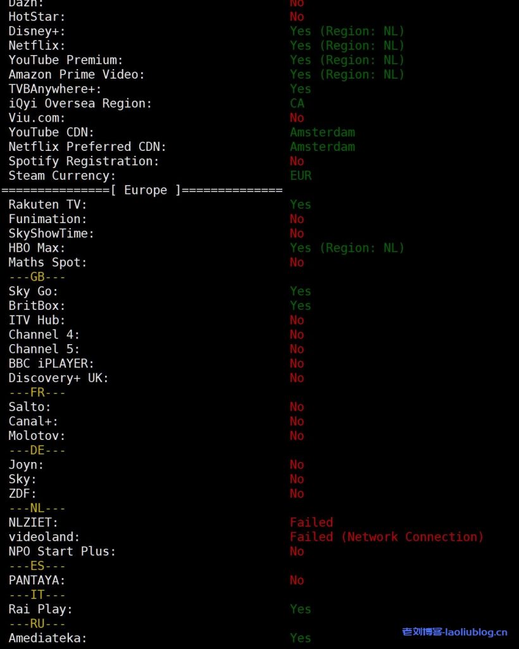Click the Disney+ label
The width and height of the screenshot is (519, 649).
(37, 31)
